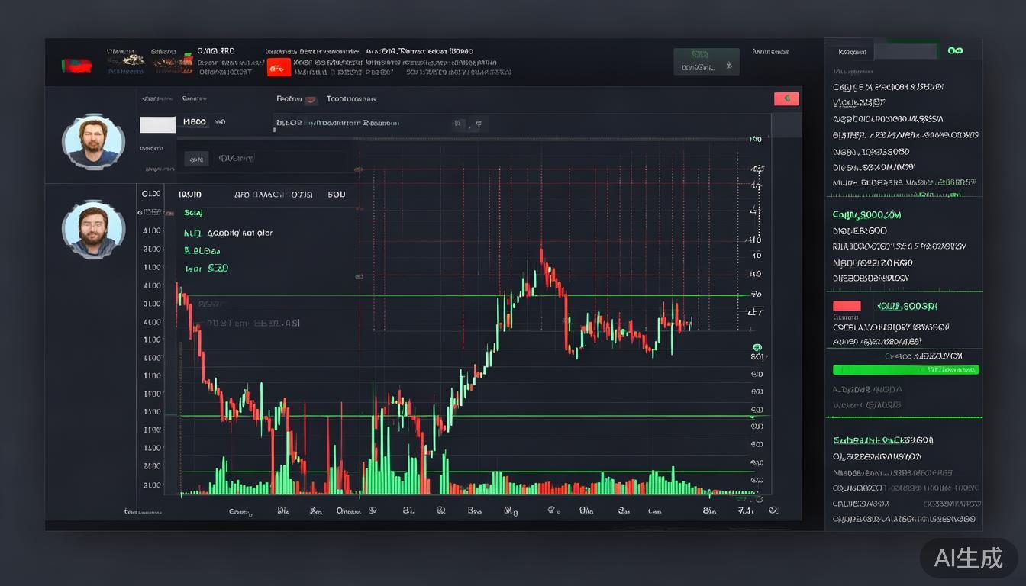Click the bright green progress bar in right panel
This screenshot has height=586, width=1026.
pos(905,370)
